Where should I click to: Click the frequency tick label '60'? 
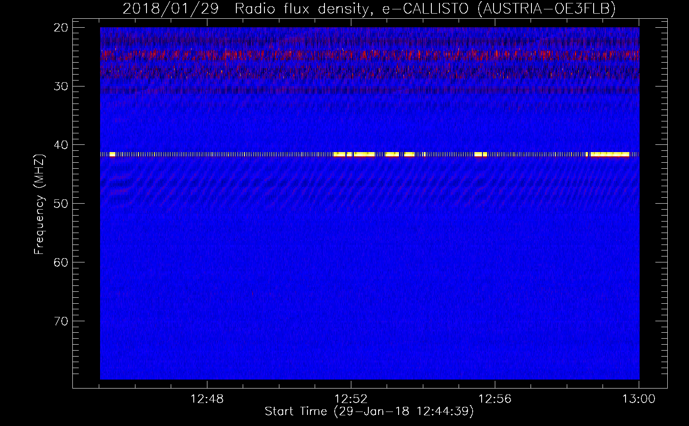coord(61,262)
